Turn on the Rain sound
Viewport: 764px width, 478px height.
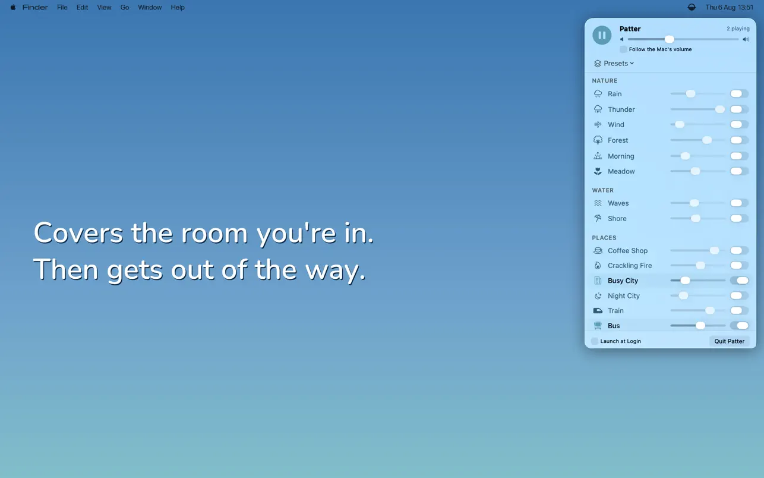739,94
